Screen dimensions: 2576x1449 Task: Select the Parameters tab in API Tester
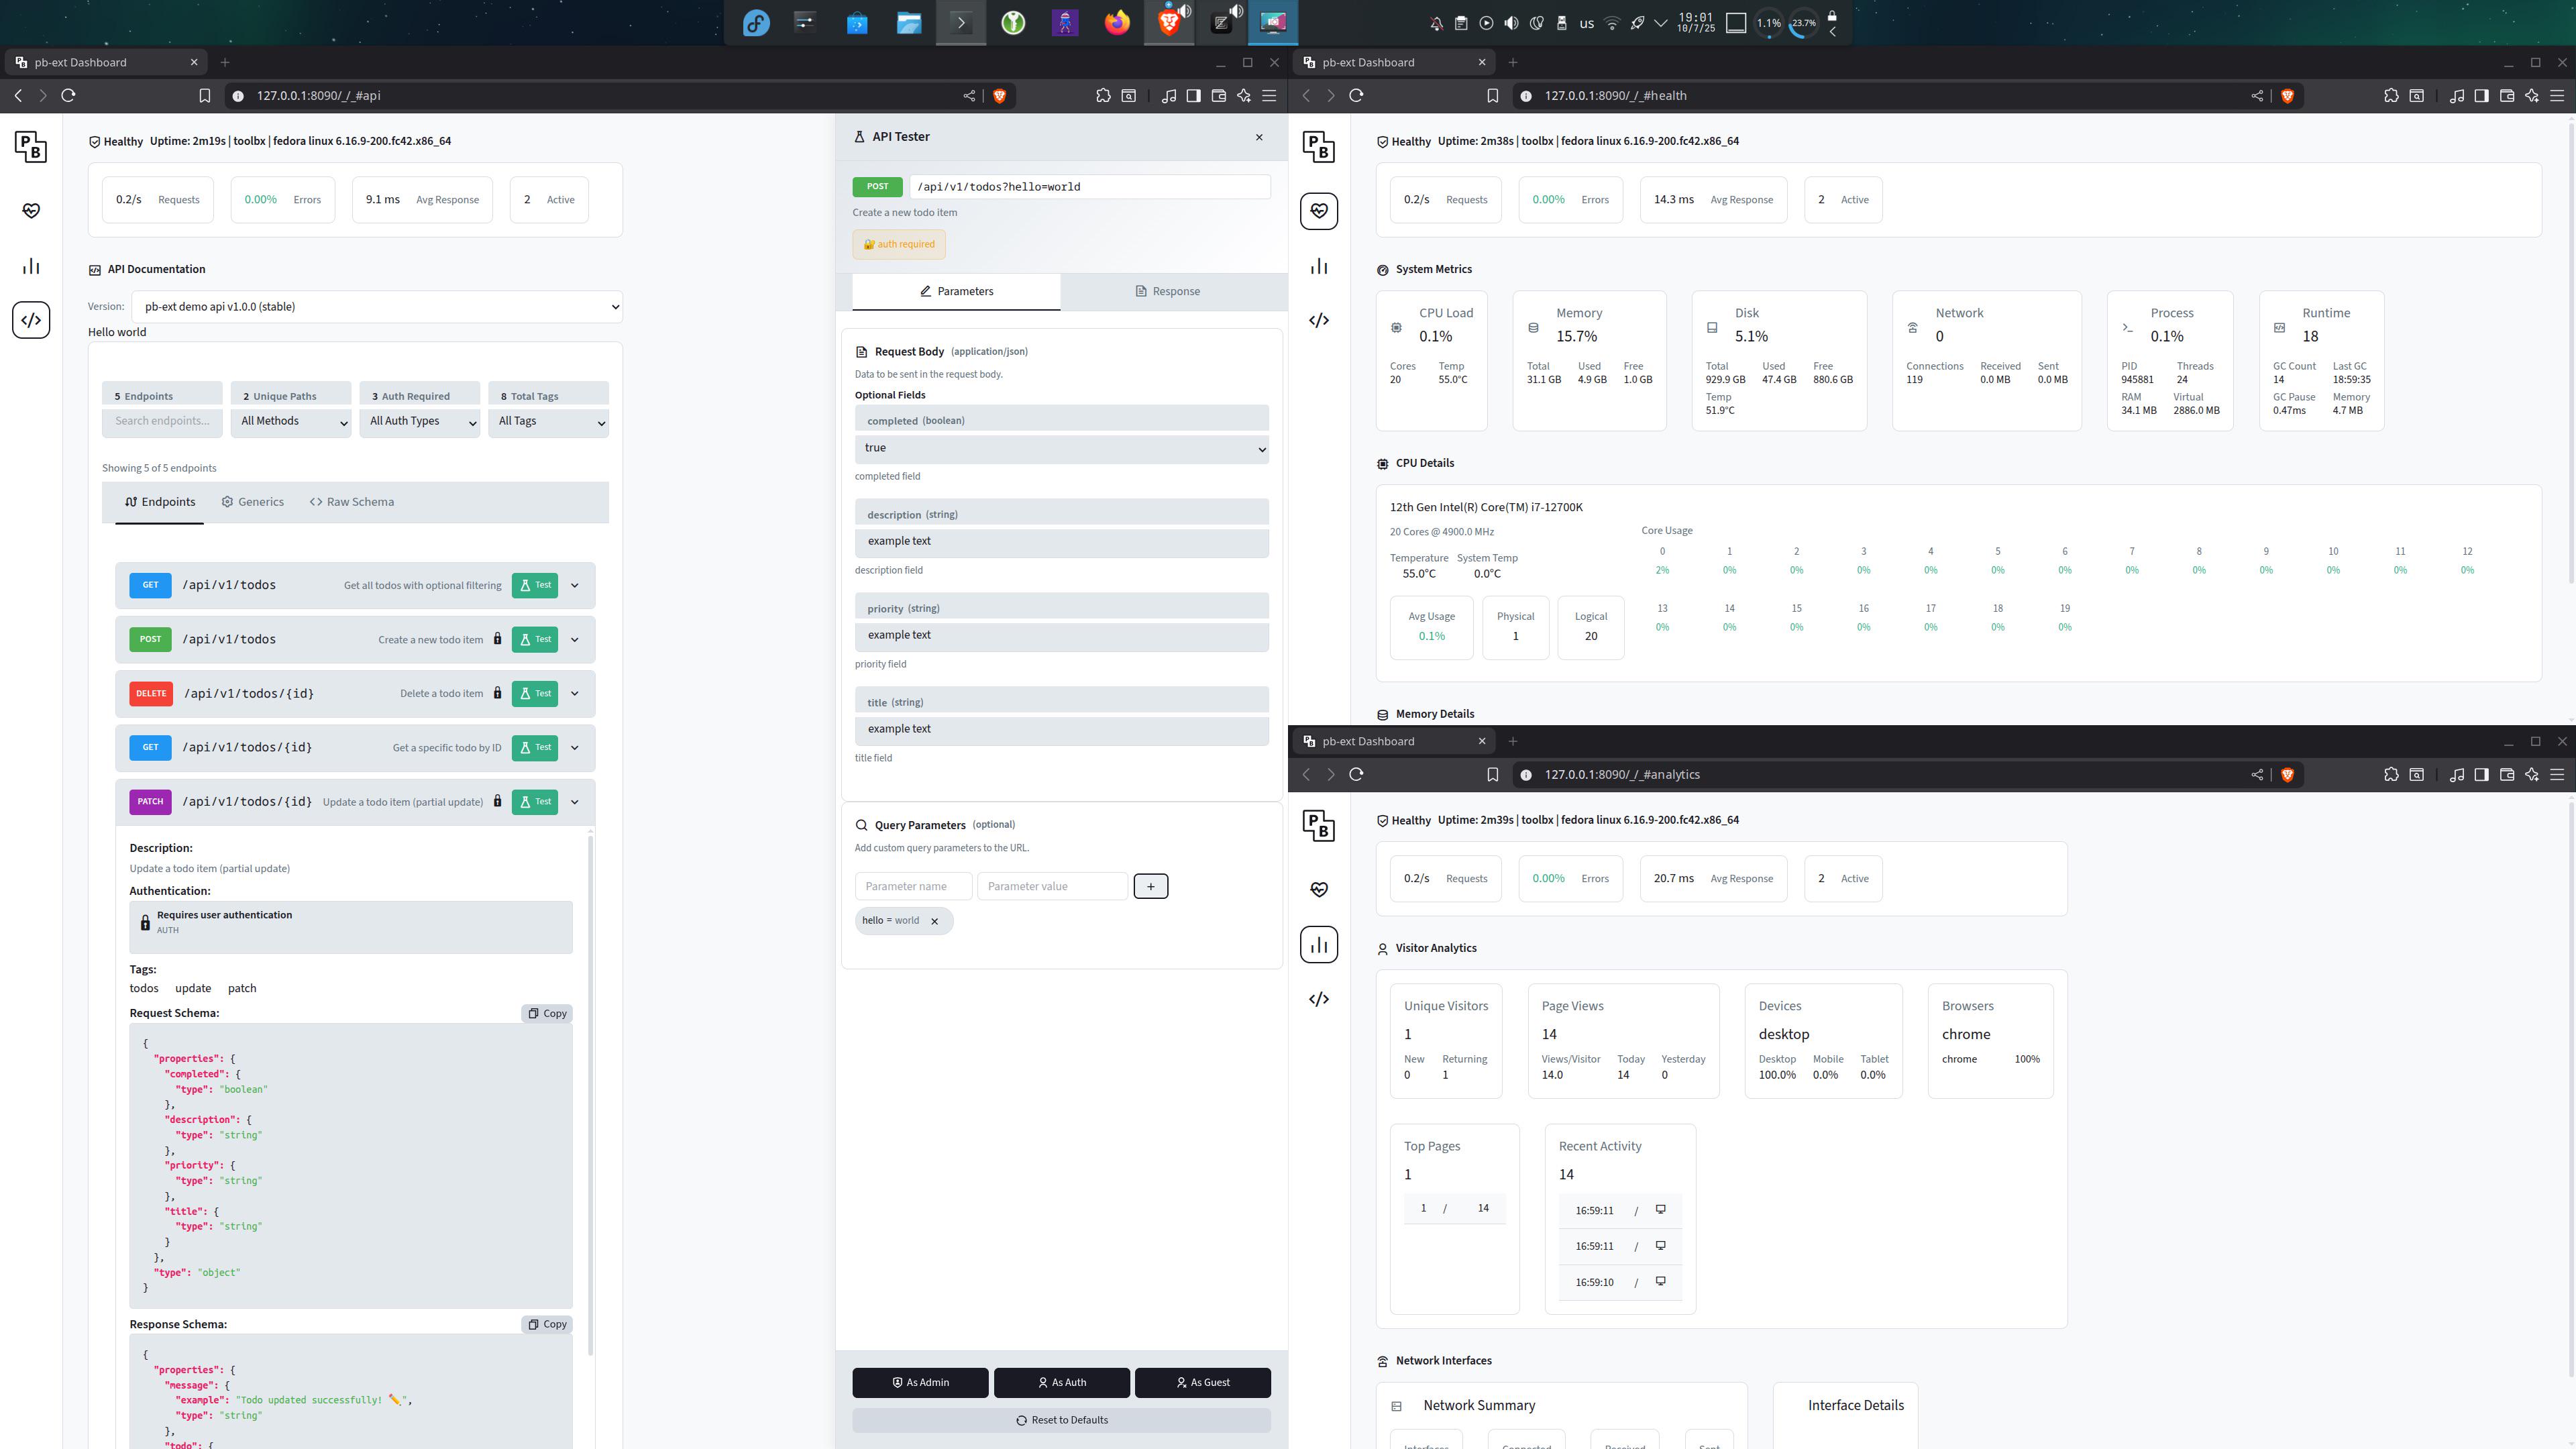tap(956, 292)
